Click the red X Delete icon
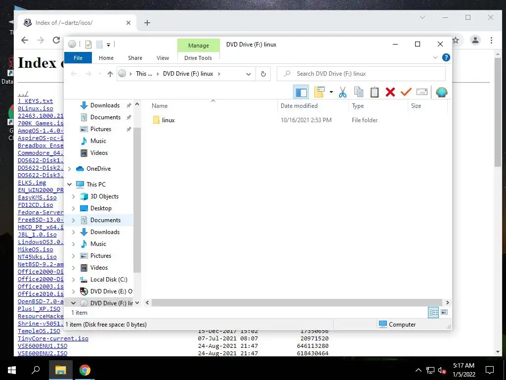The height and width of the screenshot is (380, 506). [390, 92]
